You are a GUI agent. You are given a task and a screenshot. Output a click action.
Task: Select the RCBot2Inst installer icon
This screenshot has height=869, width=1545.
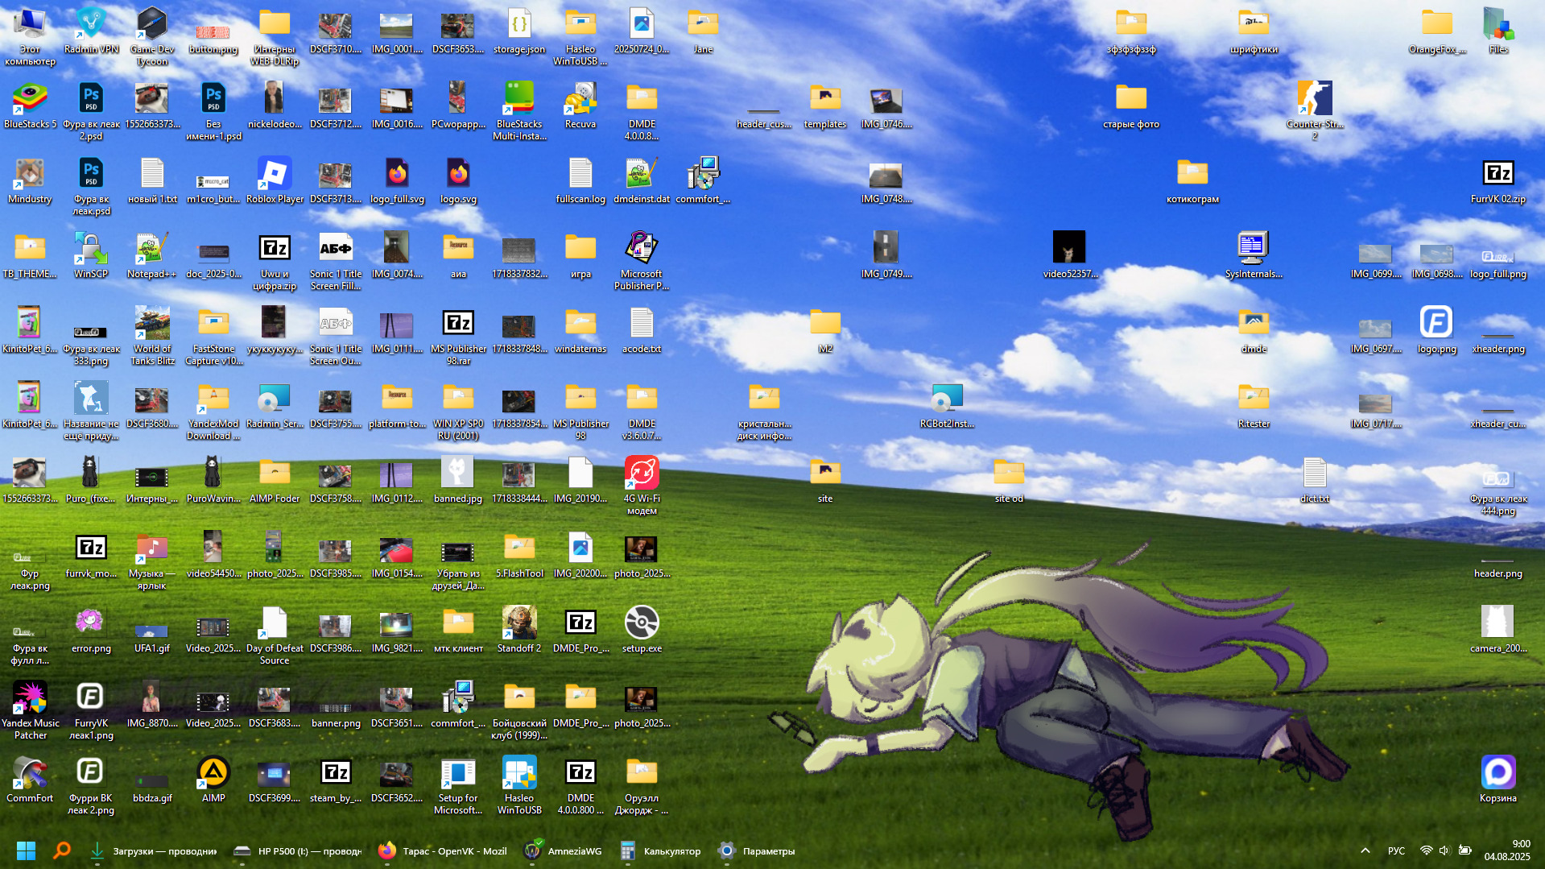point(948,405)
